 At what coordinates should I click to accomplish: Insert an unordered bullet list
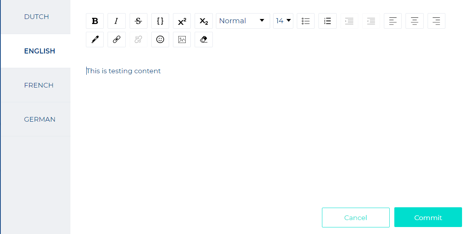click(306, 21)
